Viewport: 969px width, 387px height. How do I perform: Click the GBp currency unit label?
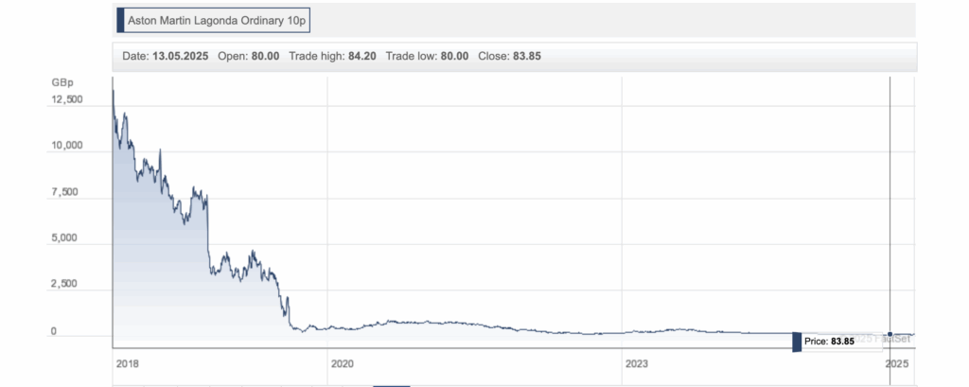[x=63, y=82]
